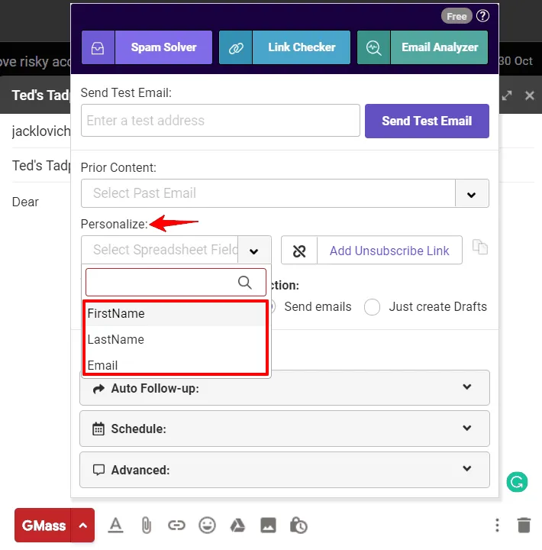Screen dimensions: 542x550
Task: Focus the spreadsheet field search box
Action: tap(176, 282)
